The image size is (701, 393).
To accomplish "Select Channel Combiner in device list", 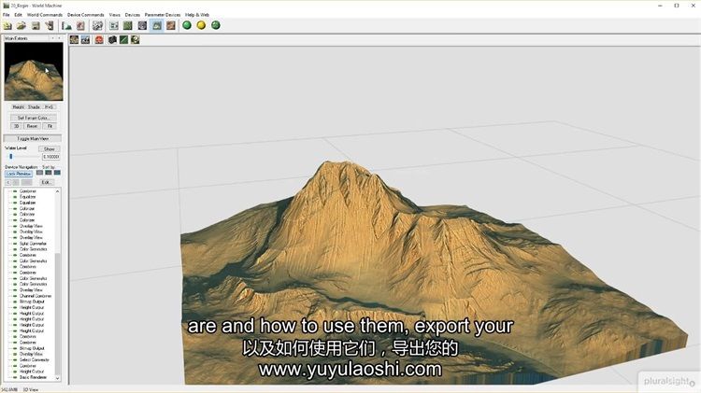I will [x=34, y=296].
